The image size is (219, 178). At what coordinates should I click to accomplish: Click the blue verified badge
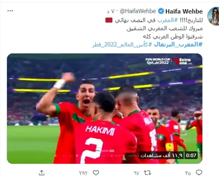point(161,11)
